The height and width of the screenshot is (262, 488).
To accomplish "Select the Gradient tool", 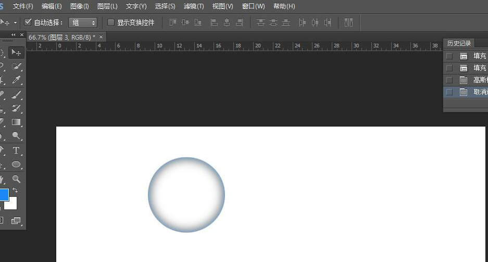I will pos(16,122).
